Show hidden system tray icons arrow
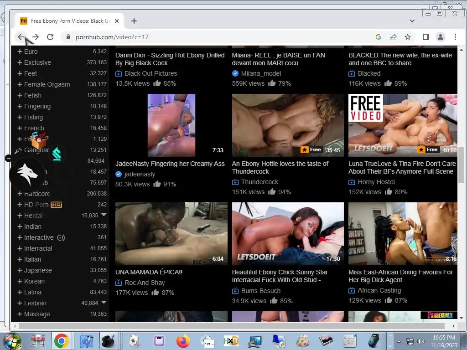 pos(399,341)
